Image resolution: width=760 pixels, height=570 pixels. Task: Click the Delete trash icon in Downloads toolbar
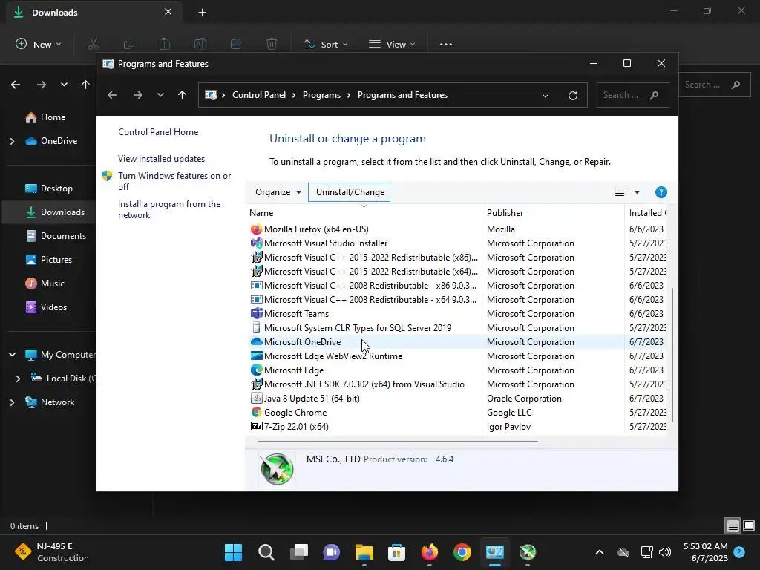pos(272,44)
